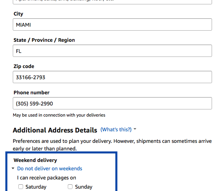Click the Sunday label text
The width and height of the screenshot is (220, 191).
84,187
